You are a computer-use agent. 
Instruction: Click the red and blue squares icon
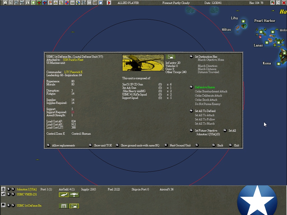(67, 3)
